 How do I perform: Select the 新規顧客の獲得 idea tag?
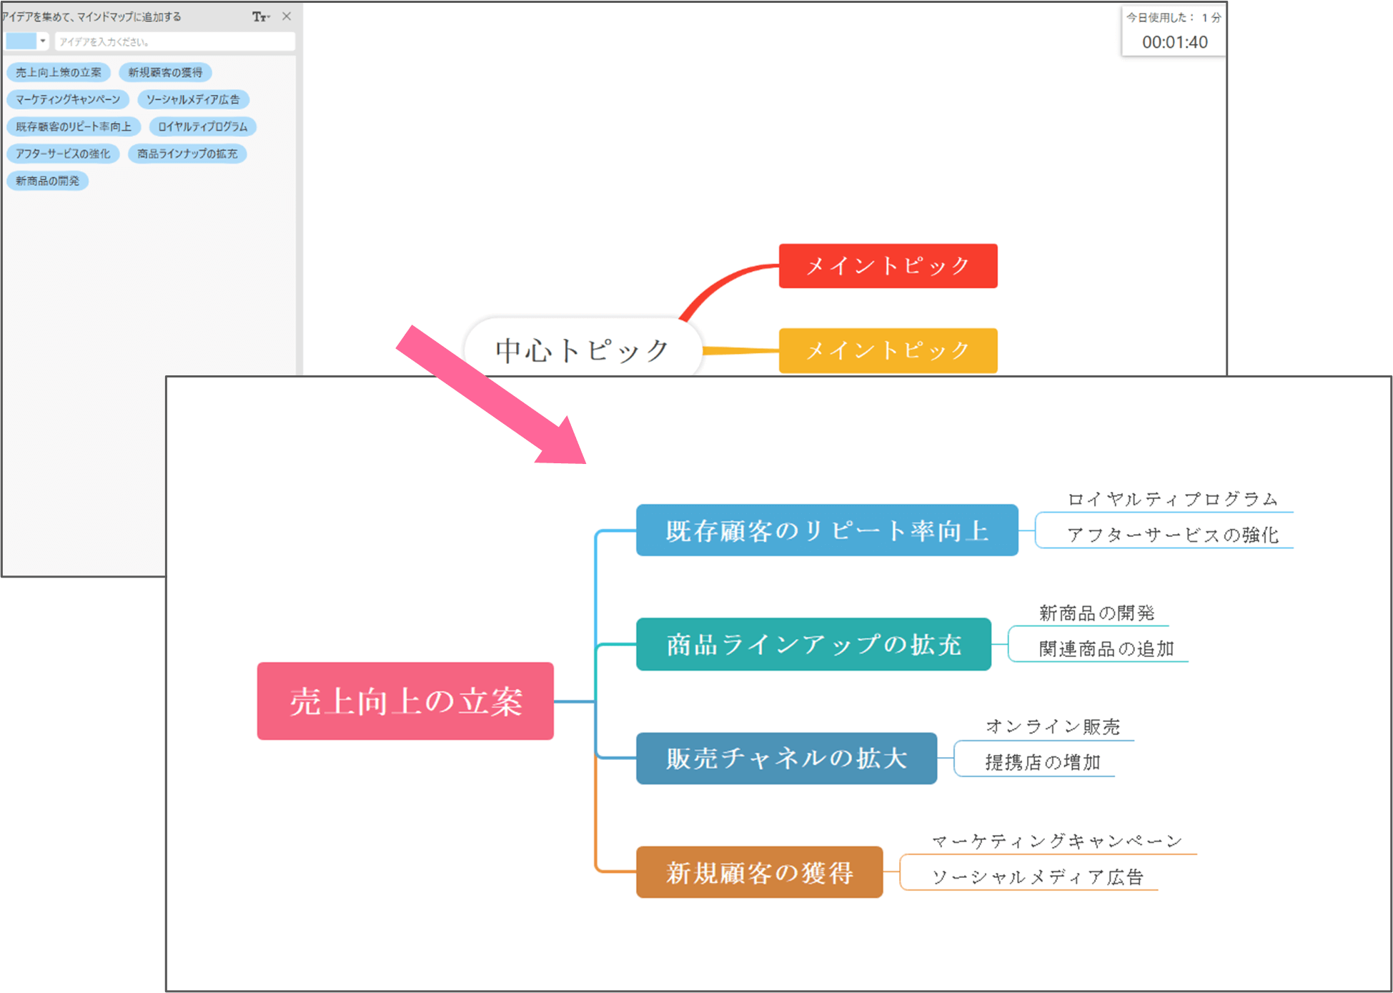click(165, 72)
